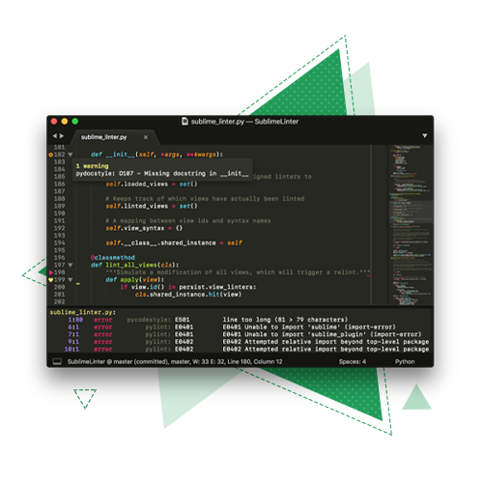This screenshot has width=483, height=483.
Task: Click the warning circle on line 182
Action: pos(50,155)
